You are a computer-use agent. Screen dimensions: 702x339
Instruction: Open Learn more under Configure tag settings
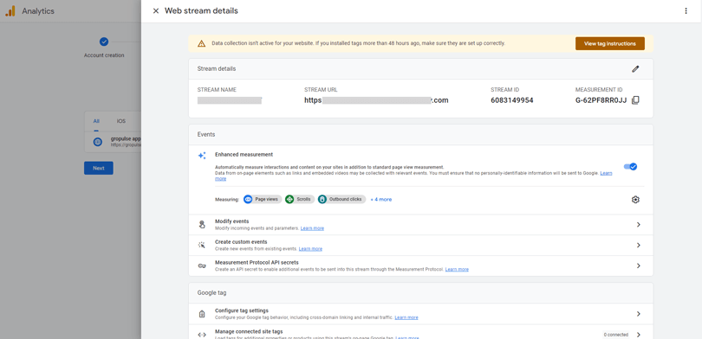tap(406, 317)
